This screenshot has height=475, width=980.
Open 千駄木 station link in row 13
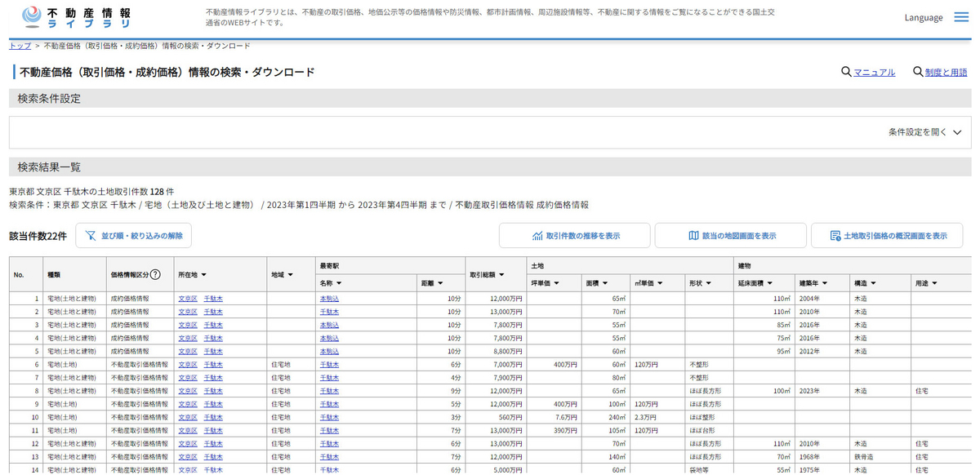(x=329, y=456)
